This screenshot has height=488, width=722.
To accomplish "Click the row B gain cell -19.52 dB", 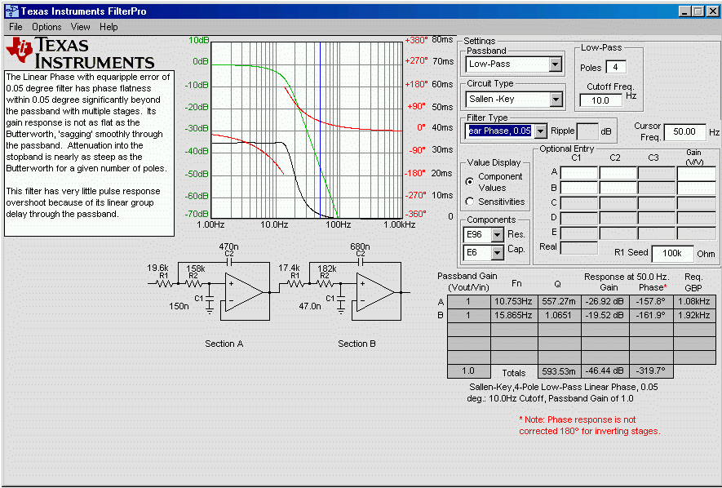I will pos(605,315).
